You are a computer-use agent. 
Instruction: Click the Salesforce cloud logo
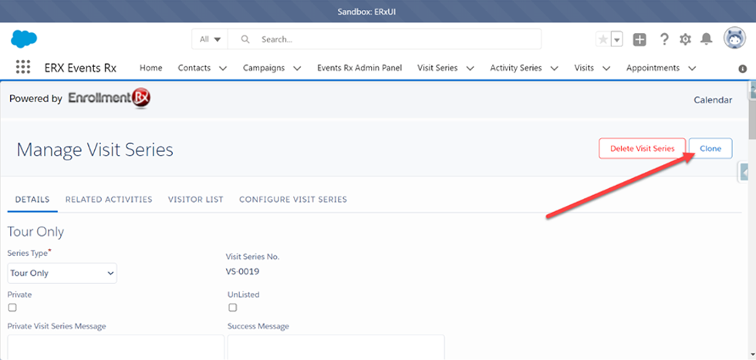coord(25,39)
